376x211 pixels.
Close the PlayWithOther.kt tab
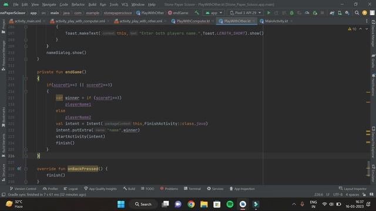253,21
